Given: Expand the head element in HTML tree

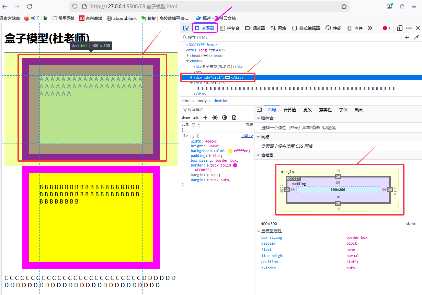Looking at the screenshot, I should coord(188,56).
